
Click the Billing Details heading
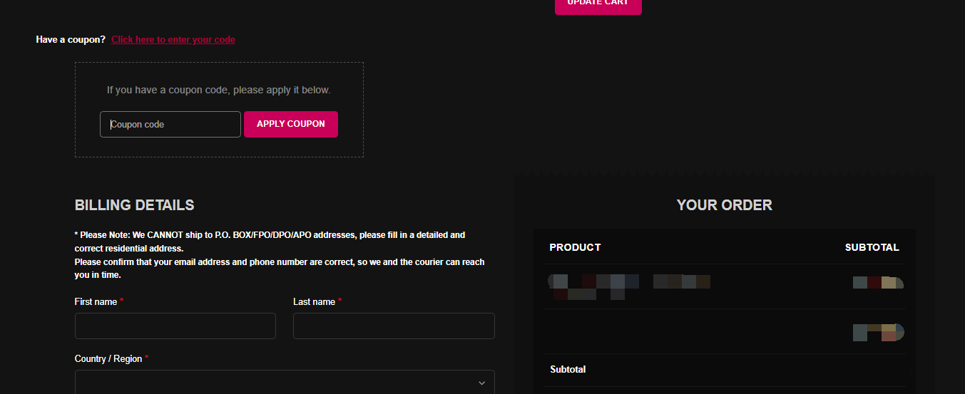[134, 204]
